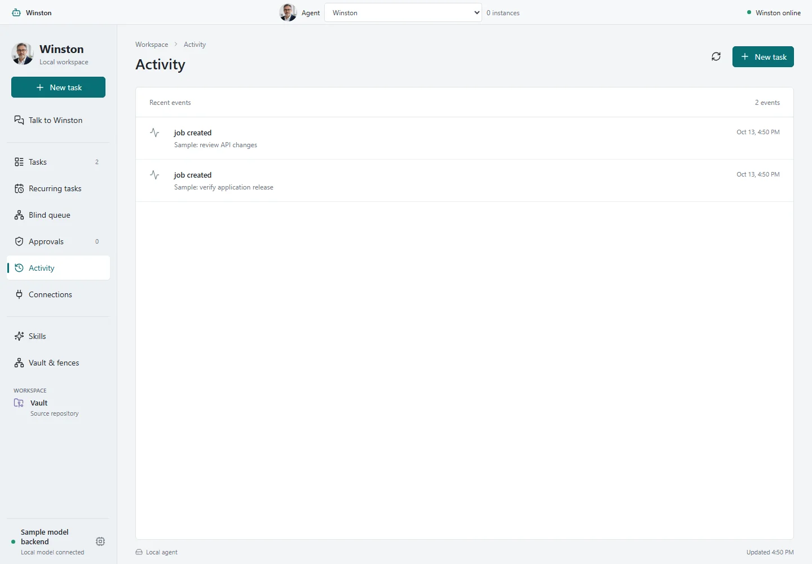This screenshot has width=812, height=564.
Task: Click pulse icon for review API changes event
Action: click(x=155, y=133)
